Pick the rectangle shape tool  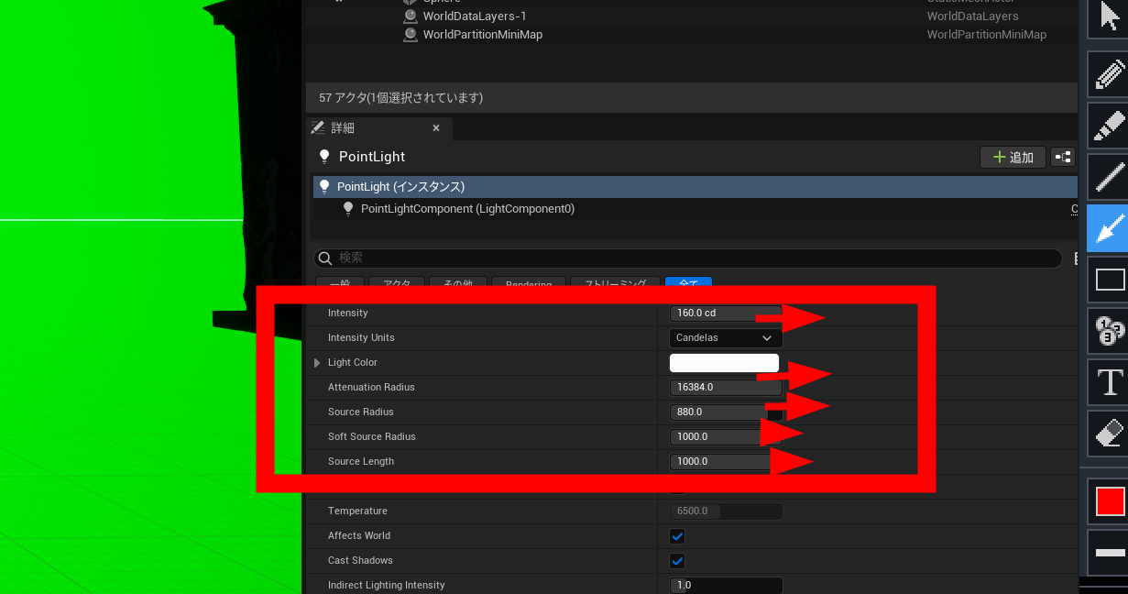coord(1110,280)
